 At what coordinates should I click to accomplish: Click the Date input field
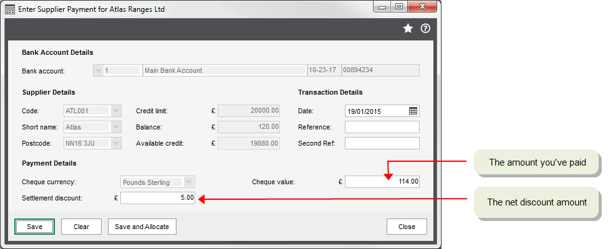click(375, 111)
